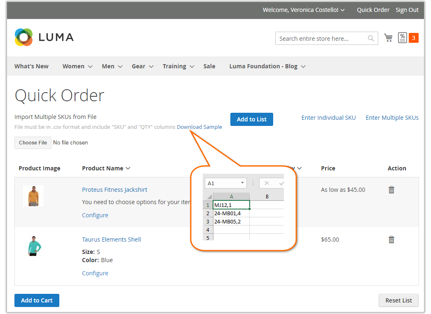This screenshot has height=314, width=431.
Task: Expand the Women menu chevron
Action: pos(90,66)
